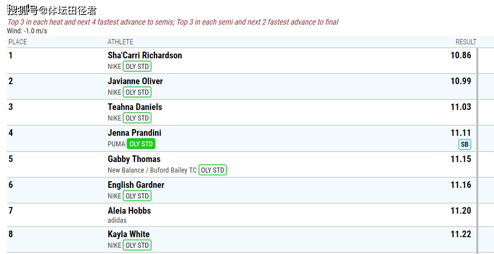Click OLY STD badge under Kayla White
Viewport: 494px width, 254px height.
137,245
